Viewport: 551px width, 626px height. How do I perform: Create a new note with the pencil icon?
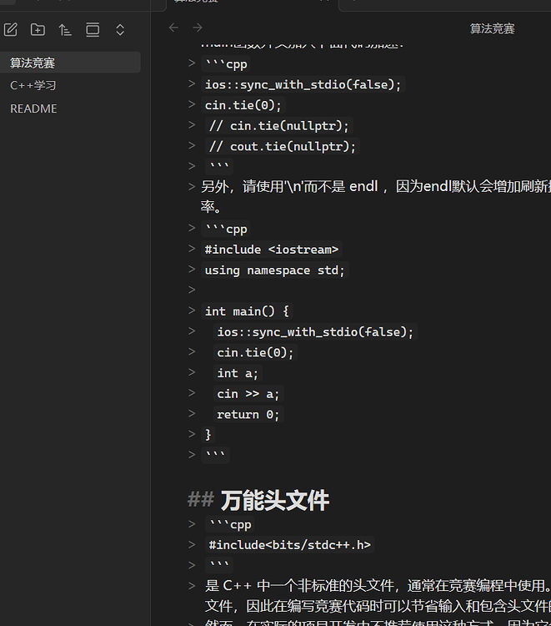tap(11, 29)
